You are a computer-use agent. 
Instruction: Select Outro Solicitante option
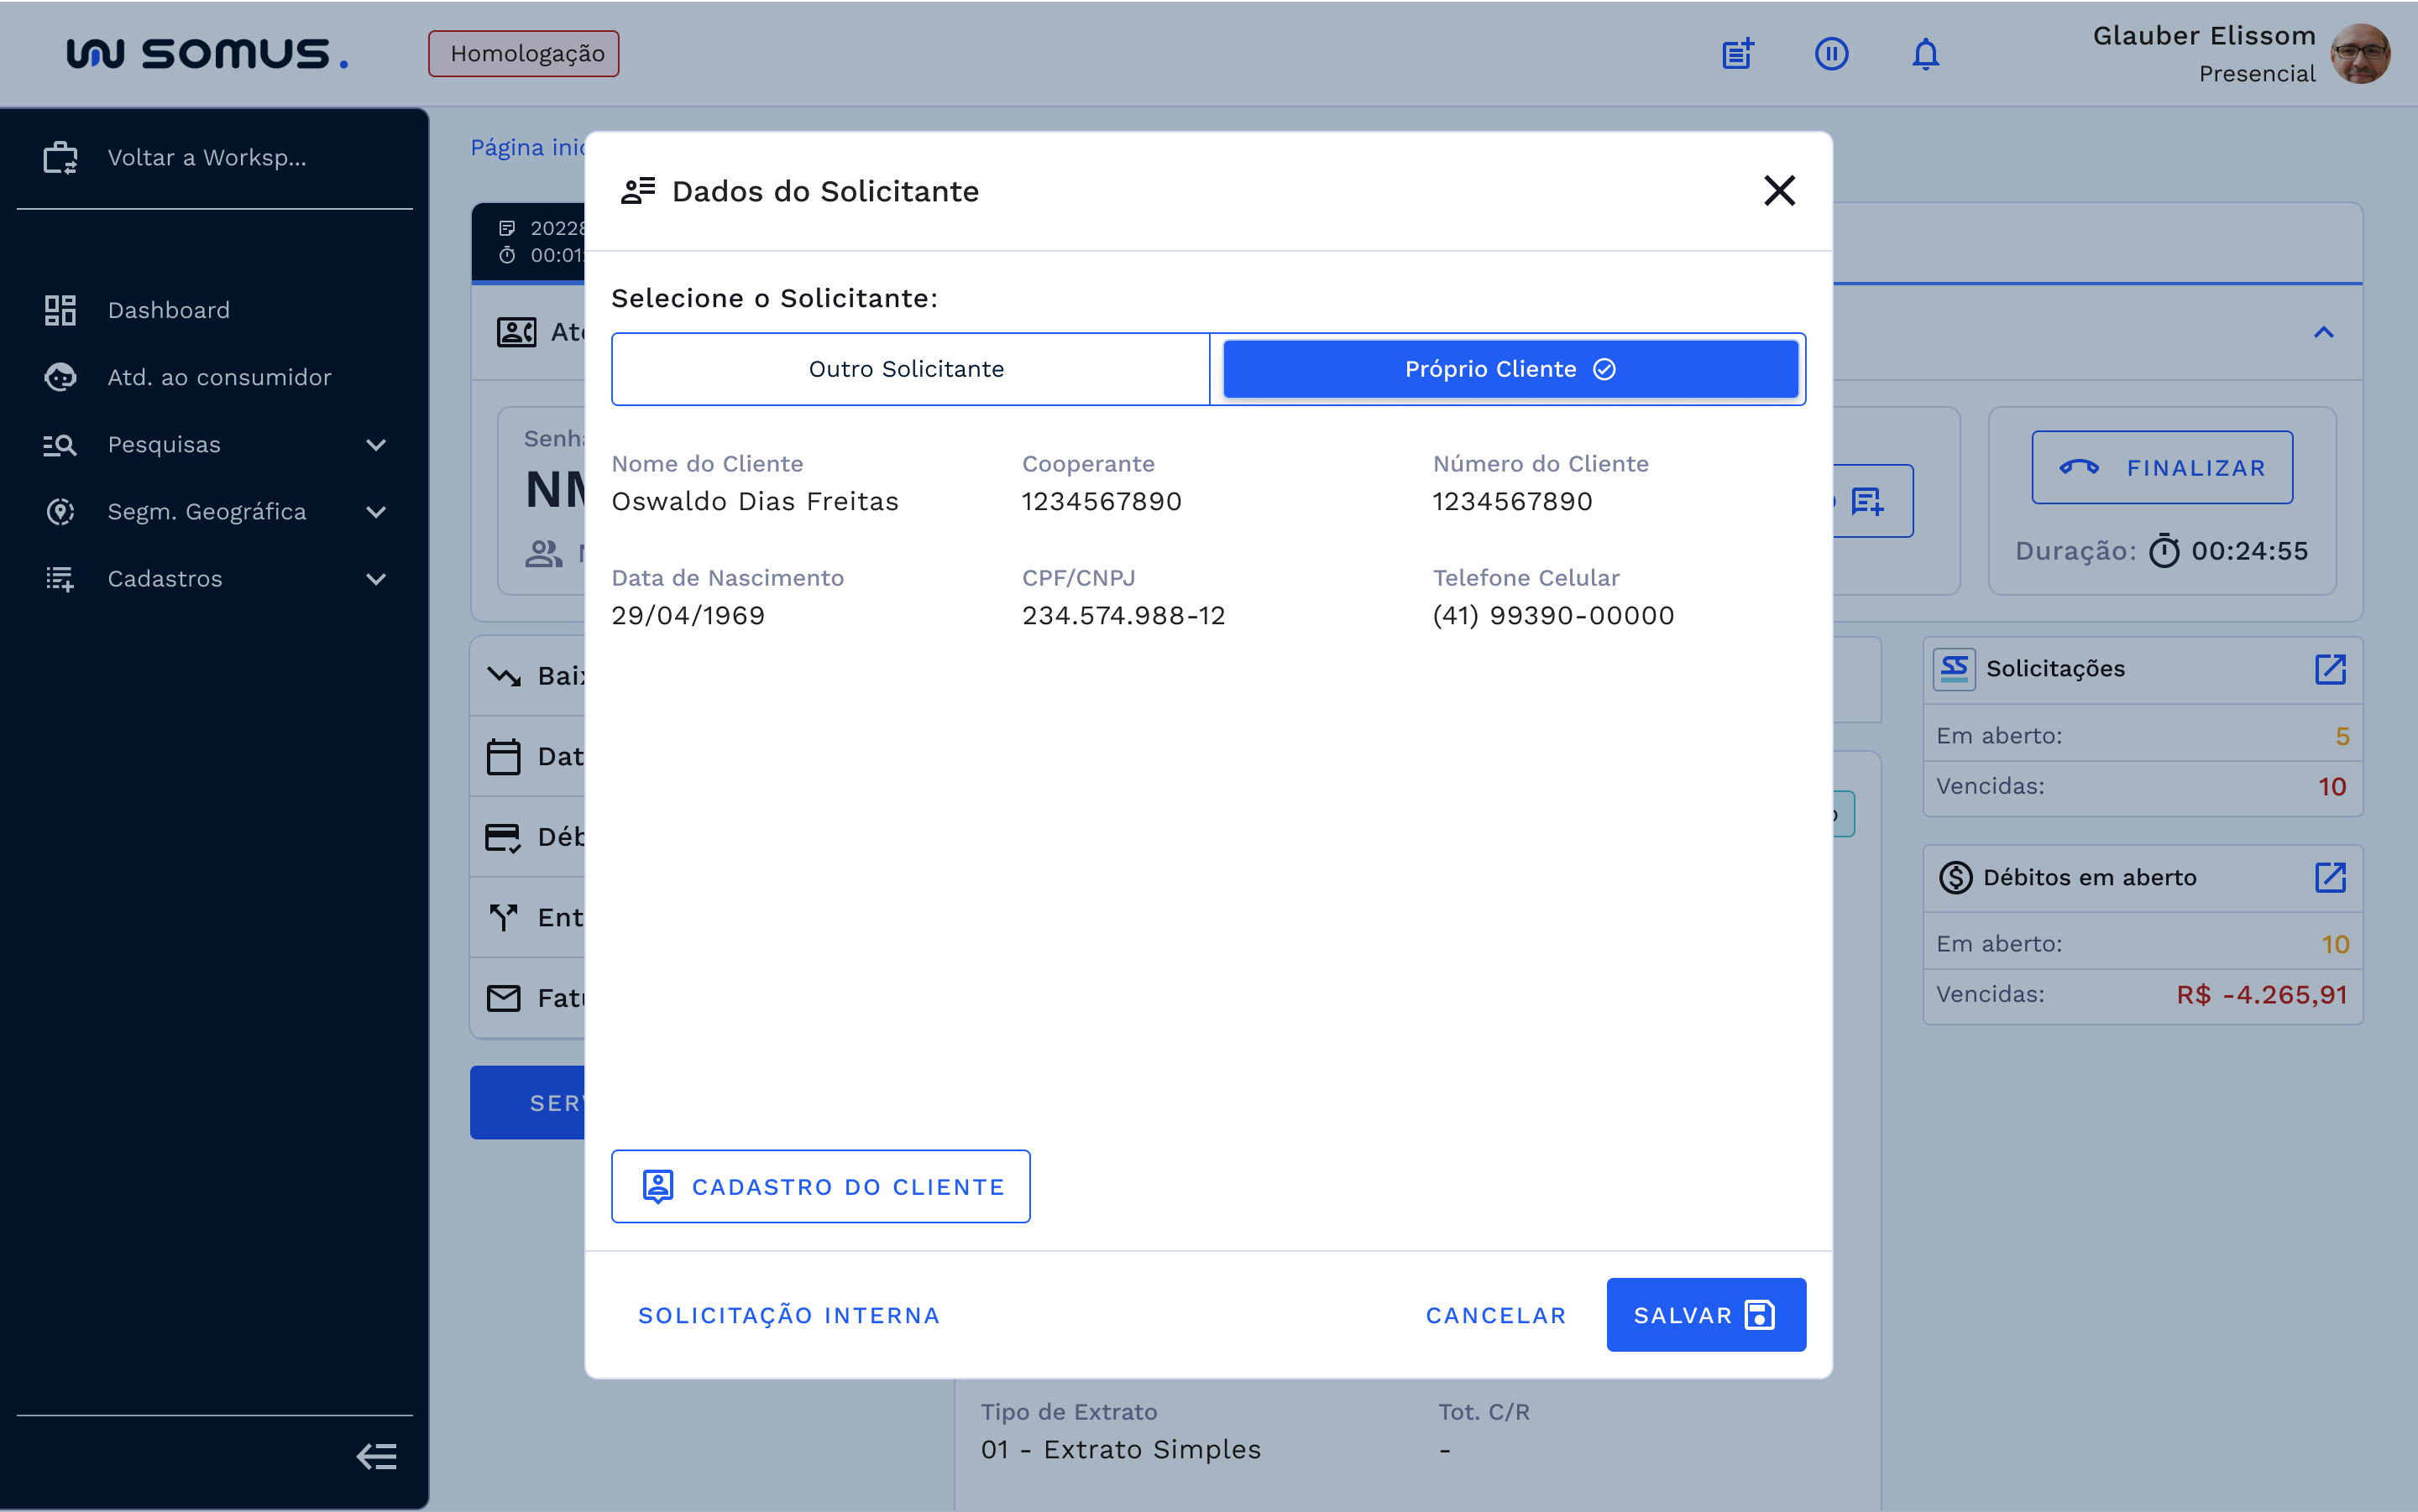coord(907,368)
